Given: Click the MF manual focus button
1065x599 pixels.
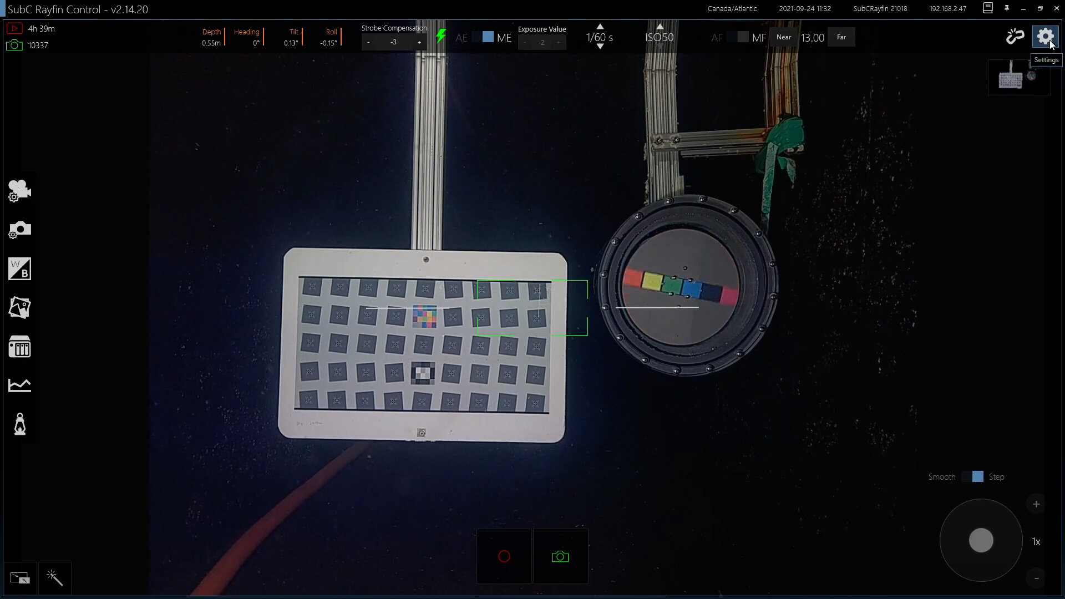Looking at the screenshot, I should 758,37.
